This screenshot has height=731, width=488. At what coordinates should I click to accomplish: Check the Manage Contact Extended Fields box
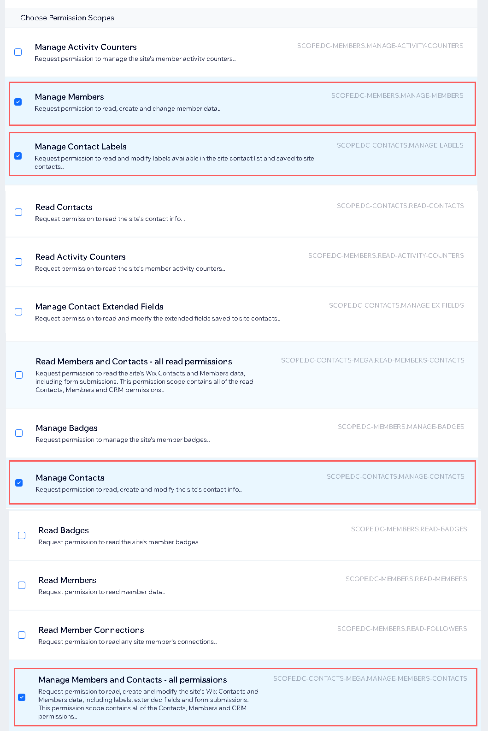(x=18, y=312)
